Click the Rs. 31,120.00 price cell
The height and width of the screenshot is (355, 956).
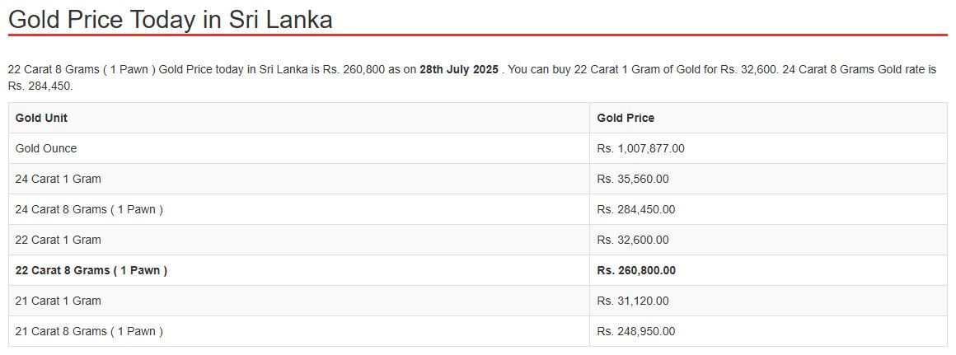[x=633, y=301]
